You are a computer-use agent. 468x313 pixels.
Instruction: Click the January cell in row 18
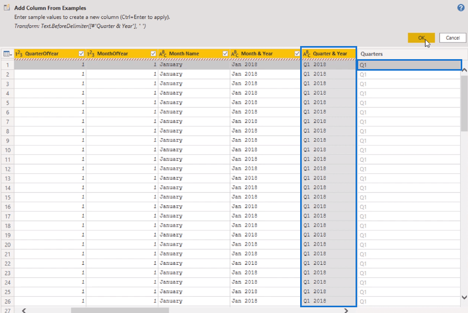click(194, 225)
